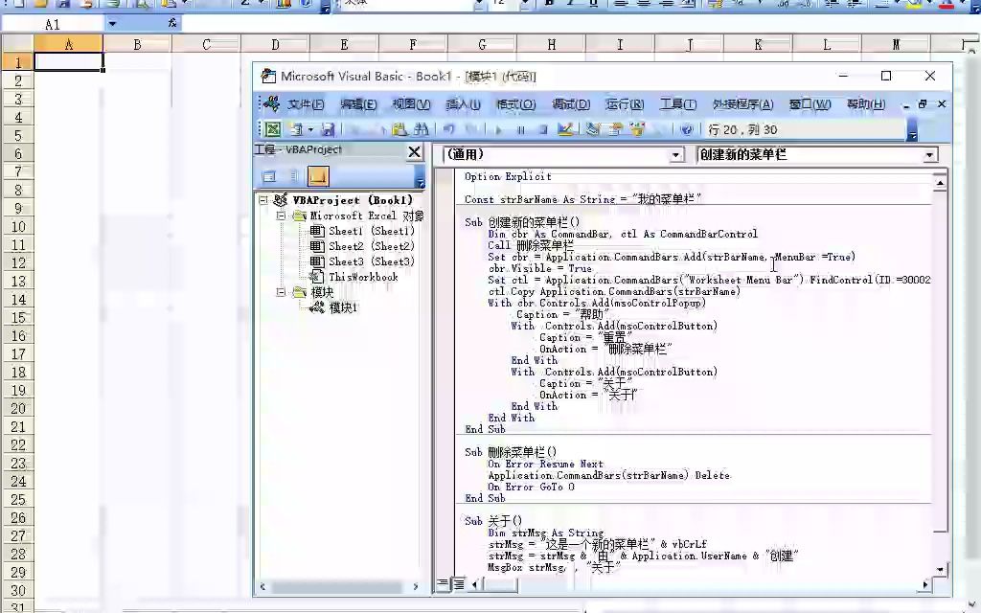Click the 'On Error GoTo 0' code line

coord(531,487)
